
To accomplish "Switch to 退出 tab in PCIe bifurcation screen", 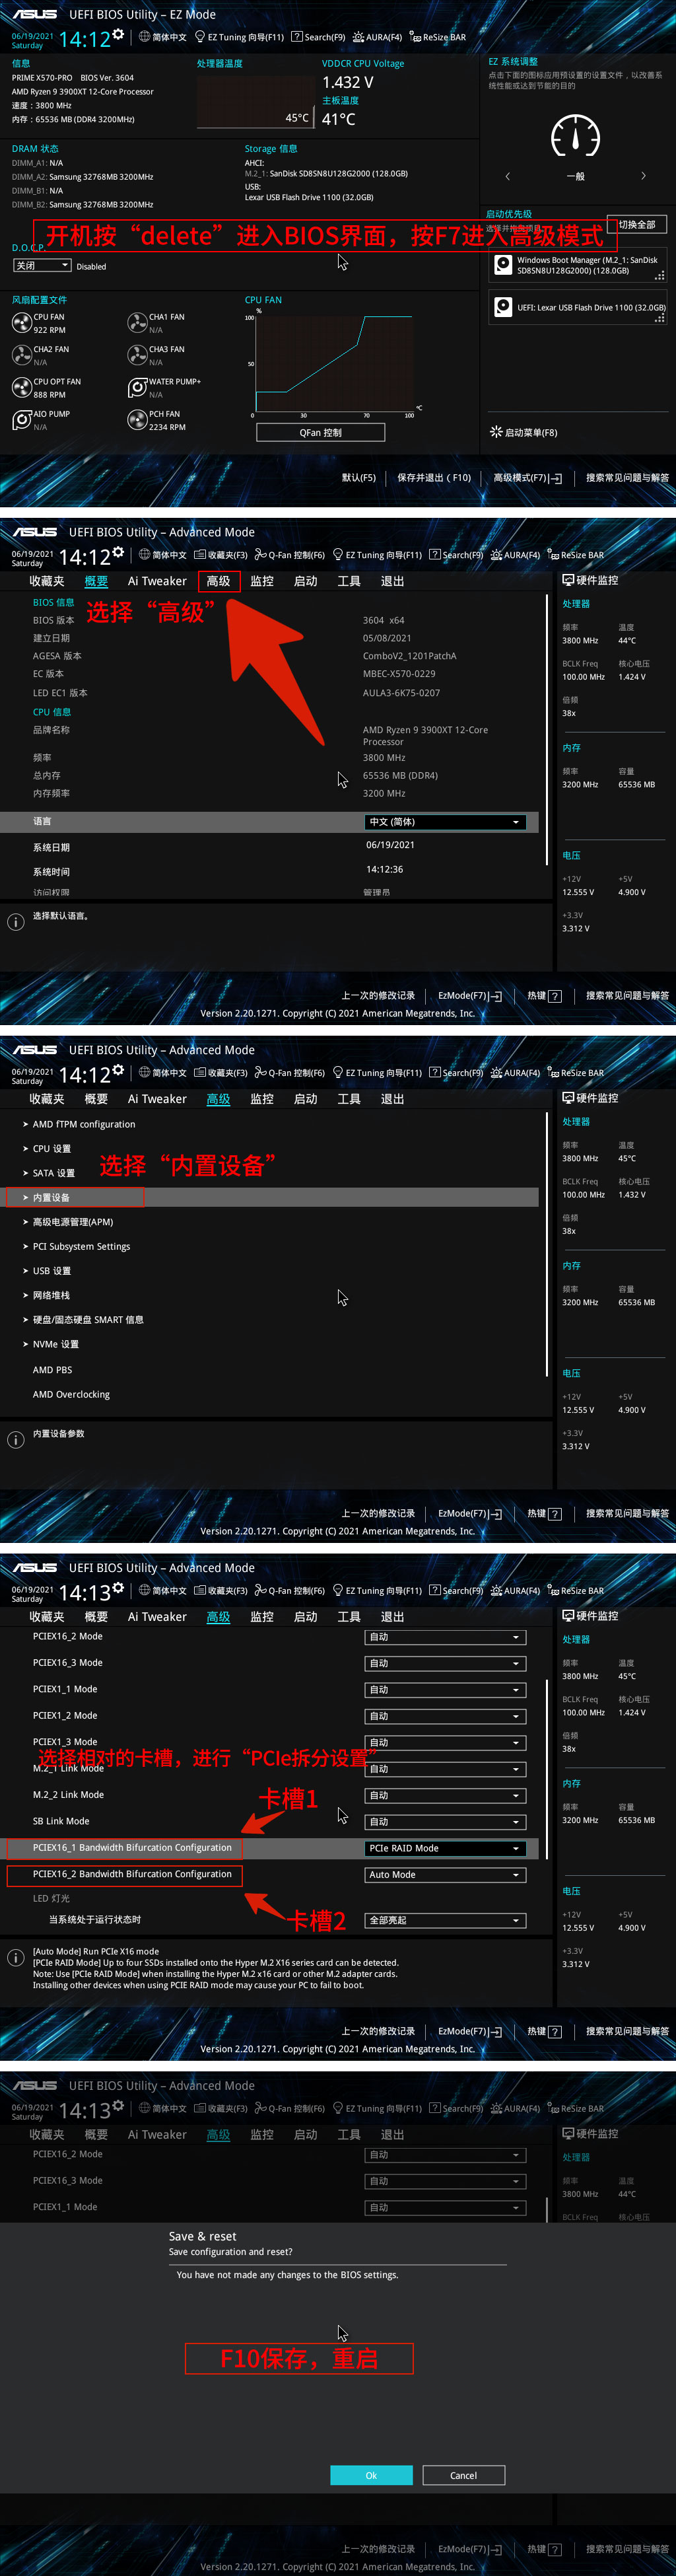I will coord(393,1617).
